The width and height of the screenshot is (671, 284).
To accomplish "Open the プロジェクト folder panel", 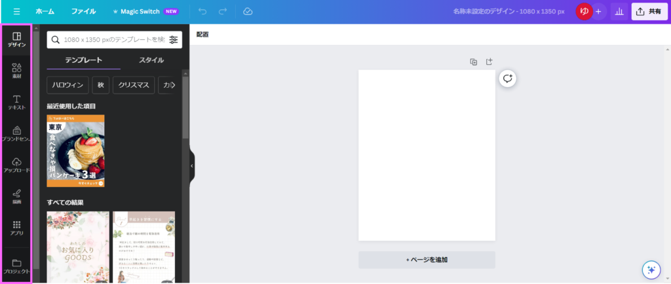I will point(17,266).
